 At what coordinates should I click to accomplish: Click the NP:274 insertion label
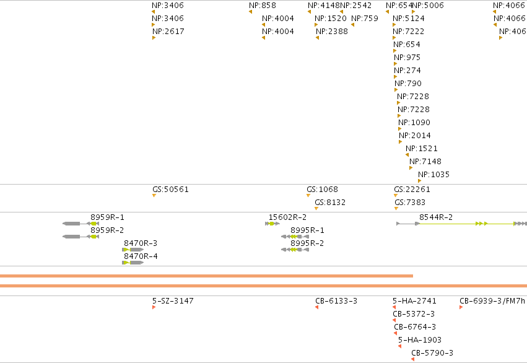(x=407, y=71)
